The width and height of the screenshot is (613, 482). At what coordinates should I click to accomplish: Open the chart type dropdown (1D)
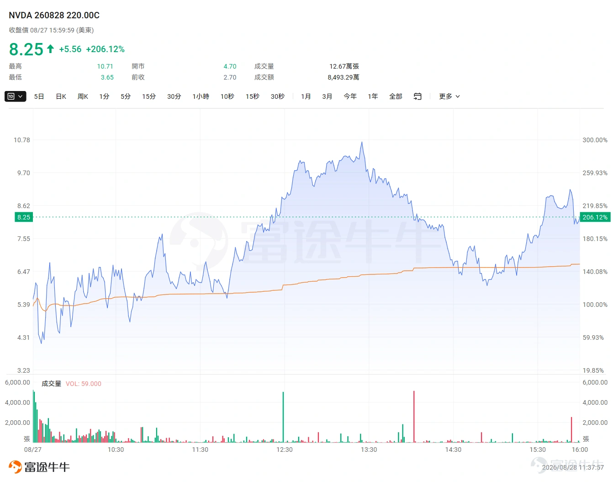pos(15,96)
